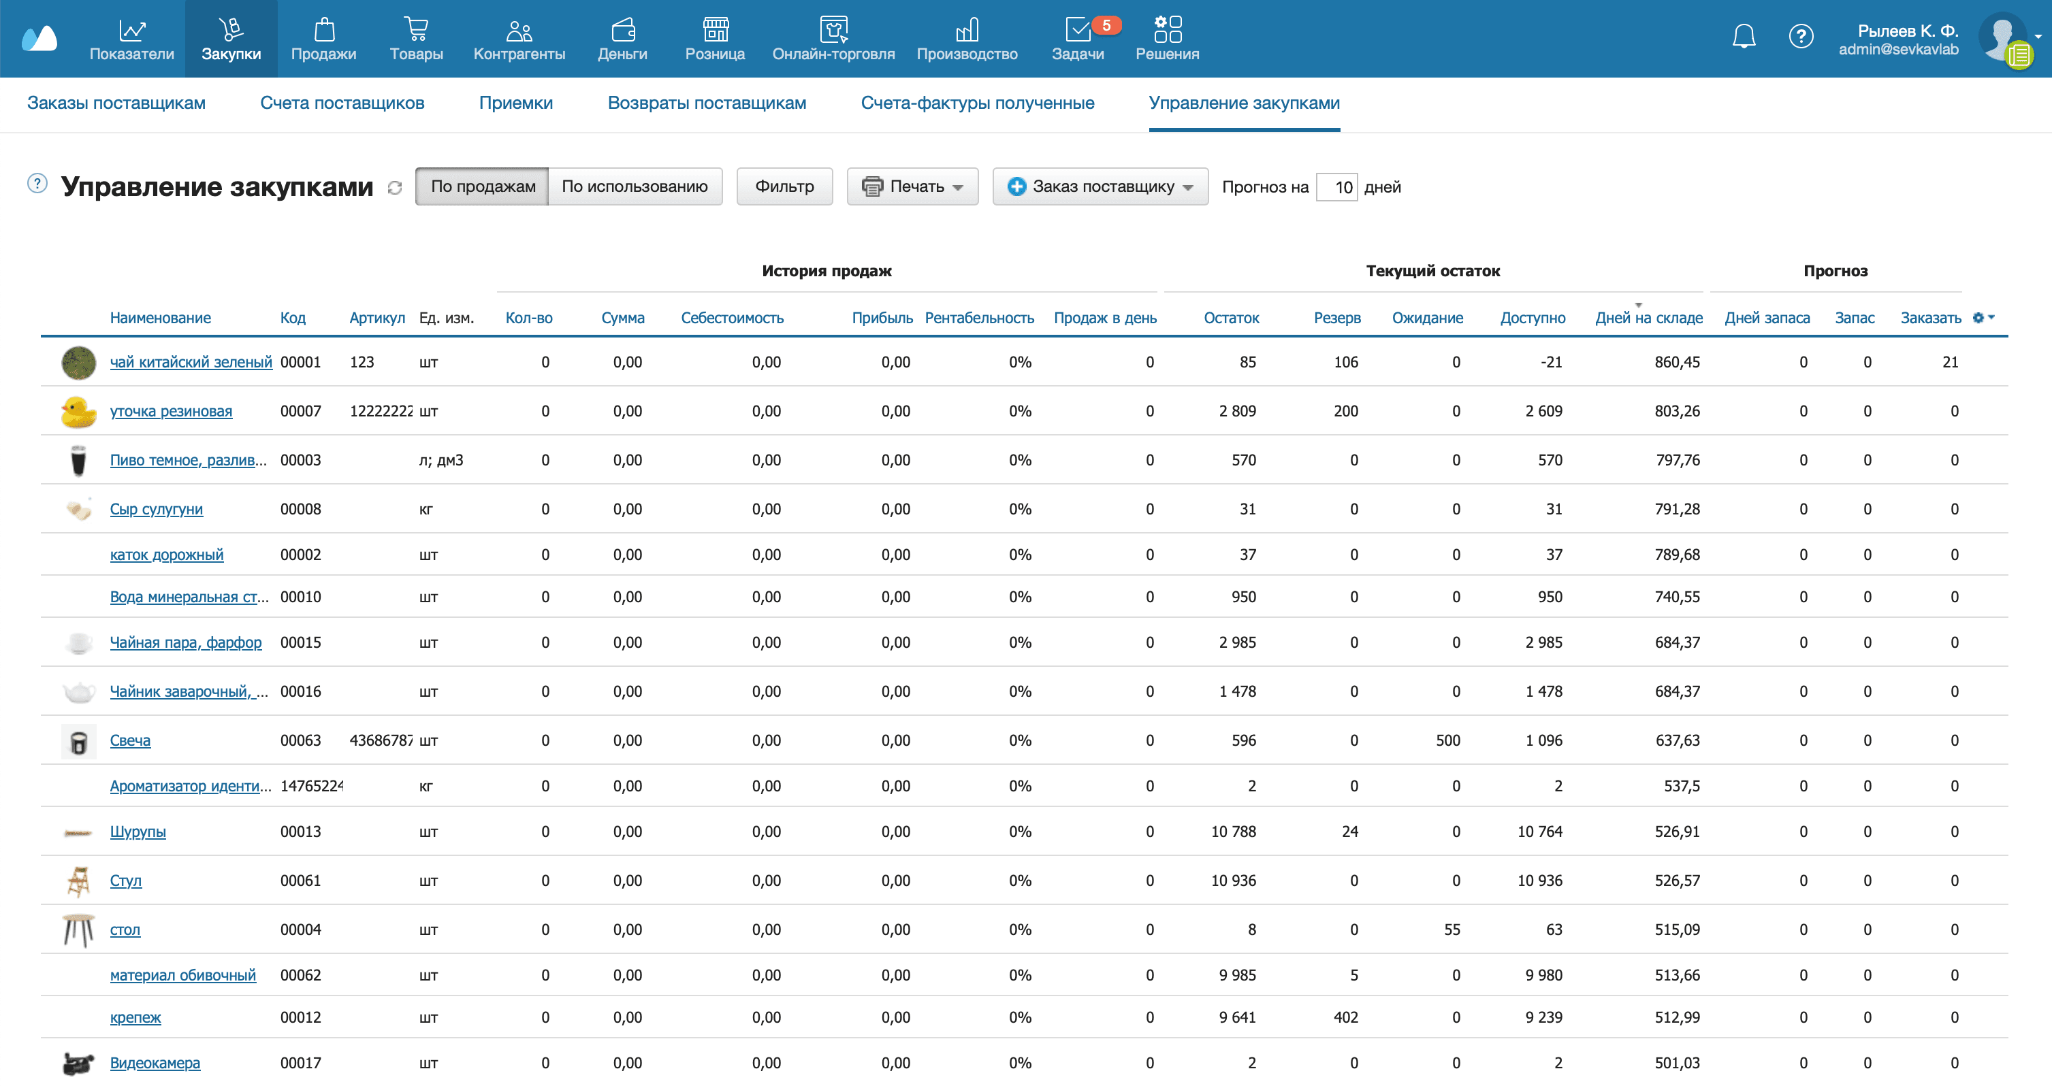Switch view to По использованию
2052x1086 pixels.
634,186
